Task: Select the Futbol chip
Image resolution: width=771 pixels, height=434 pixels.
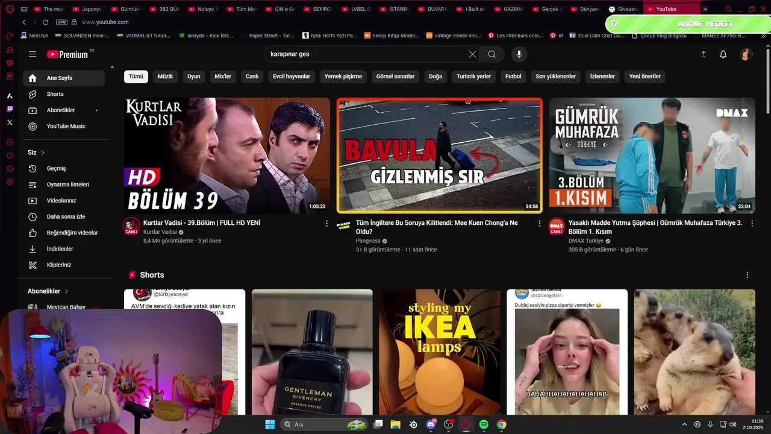Action: 513,77
